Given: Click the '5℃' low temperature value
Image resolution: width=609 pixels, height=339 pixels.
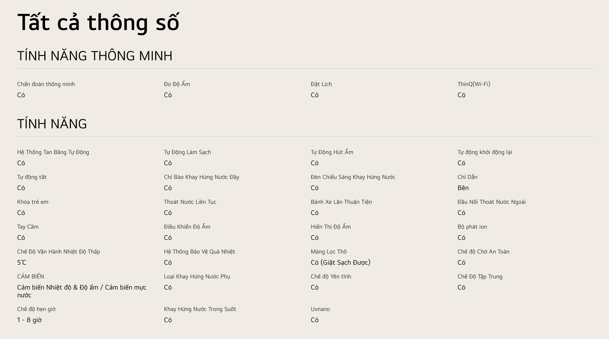Looking at the screenshot, I should pos(22,262).
